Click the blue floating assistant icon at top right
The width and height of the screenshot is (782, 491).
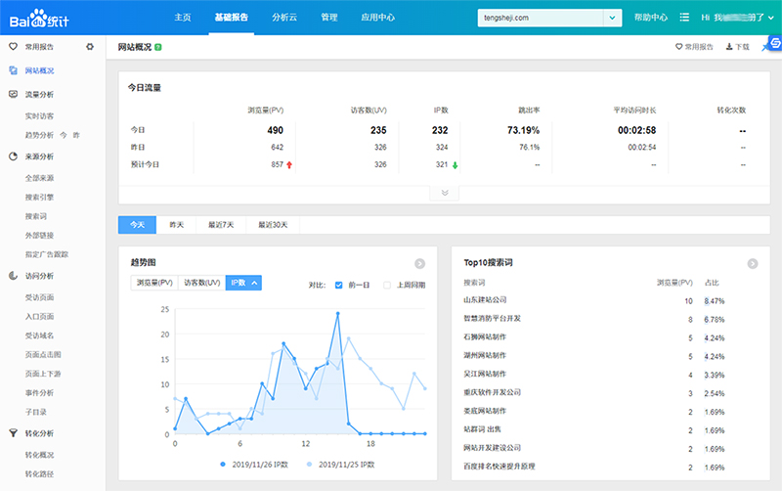point(774,43)
